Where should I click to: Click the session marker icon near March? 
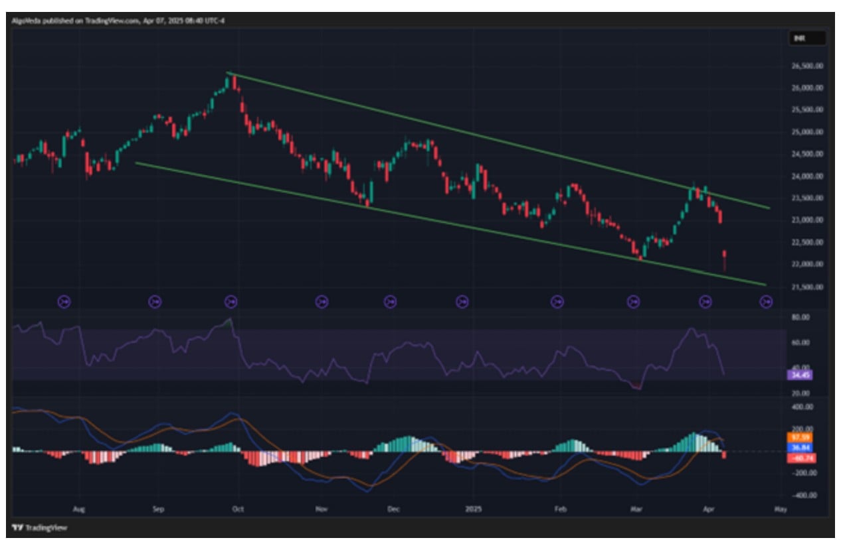pyautogui.click(x=634, y=301)
